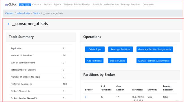
Task: Click the # as Leader column header
Action: click(x=120, y=88)
